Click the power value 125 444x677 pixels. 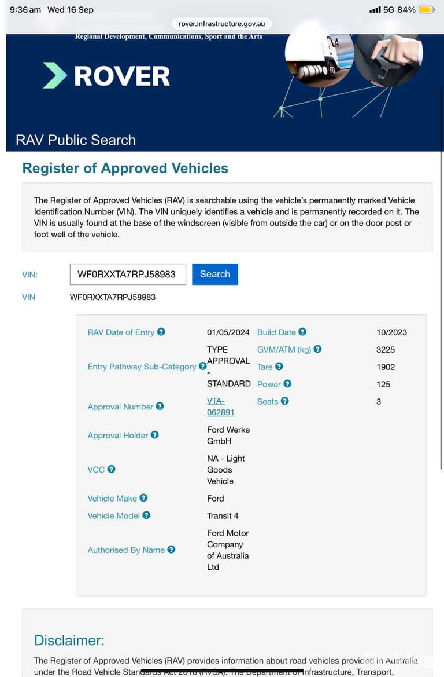[383, 385]
